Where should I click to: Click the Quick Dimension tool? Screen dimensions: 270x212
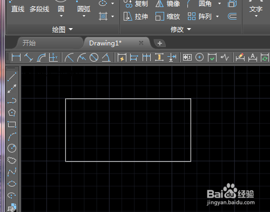click(x=122, y=57)
